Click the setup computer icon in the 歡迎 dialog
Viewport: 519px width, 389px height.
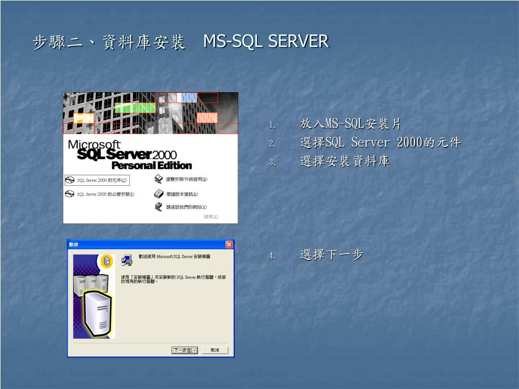[x=127, y=260]
